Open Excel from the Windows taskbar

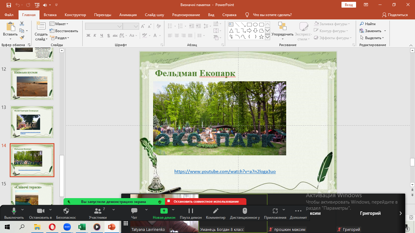(82, 227)
